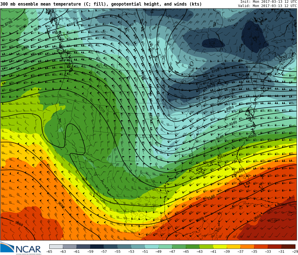The image size is (298, 255).
Task: Pick the light cyan swatch between -51 and -49
Action: [x=152, y=246]
